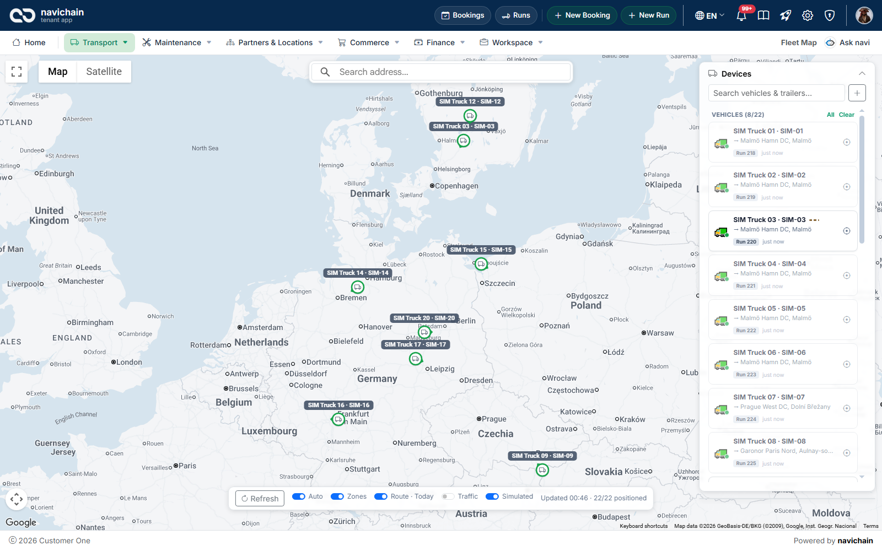Click the Search address field
Viewport: 882px width, 551px height.
(441, 72)
